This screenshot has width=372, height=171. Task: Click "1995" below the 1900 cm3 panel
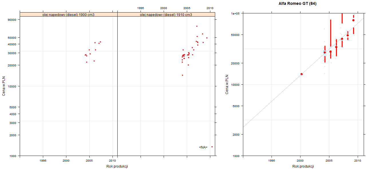click(43, 161)
